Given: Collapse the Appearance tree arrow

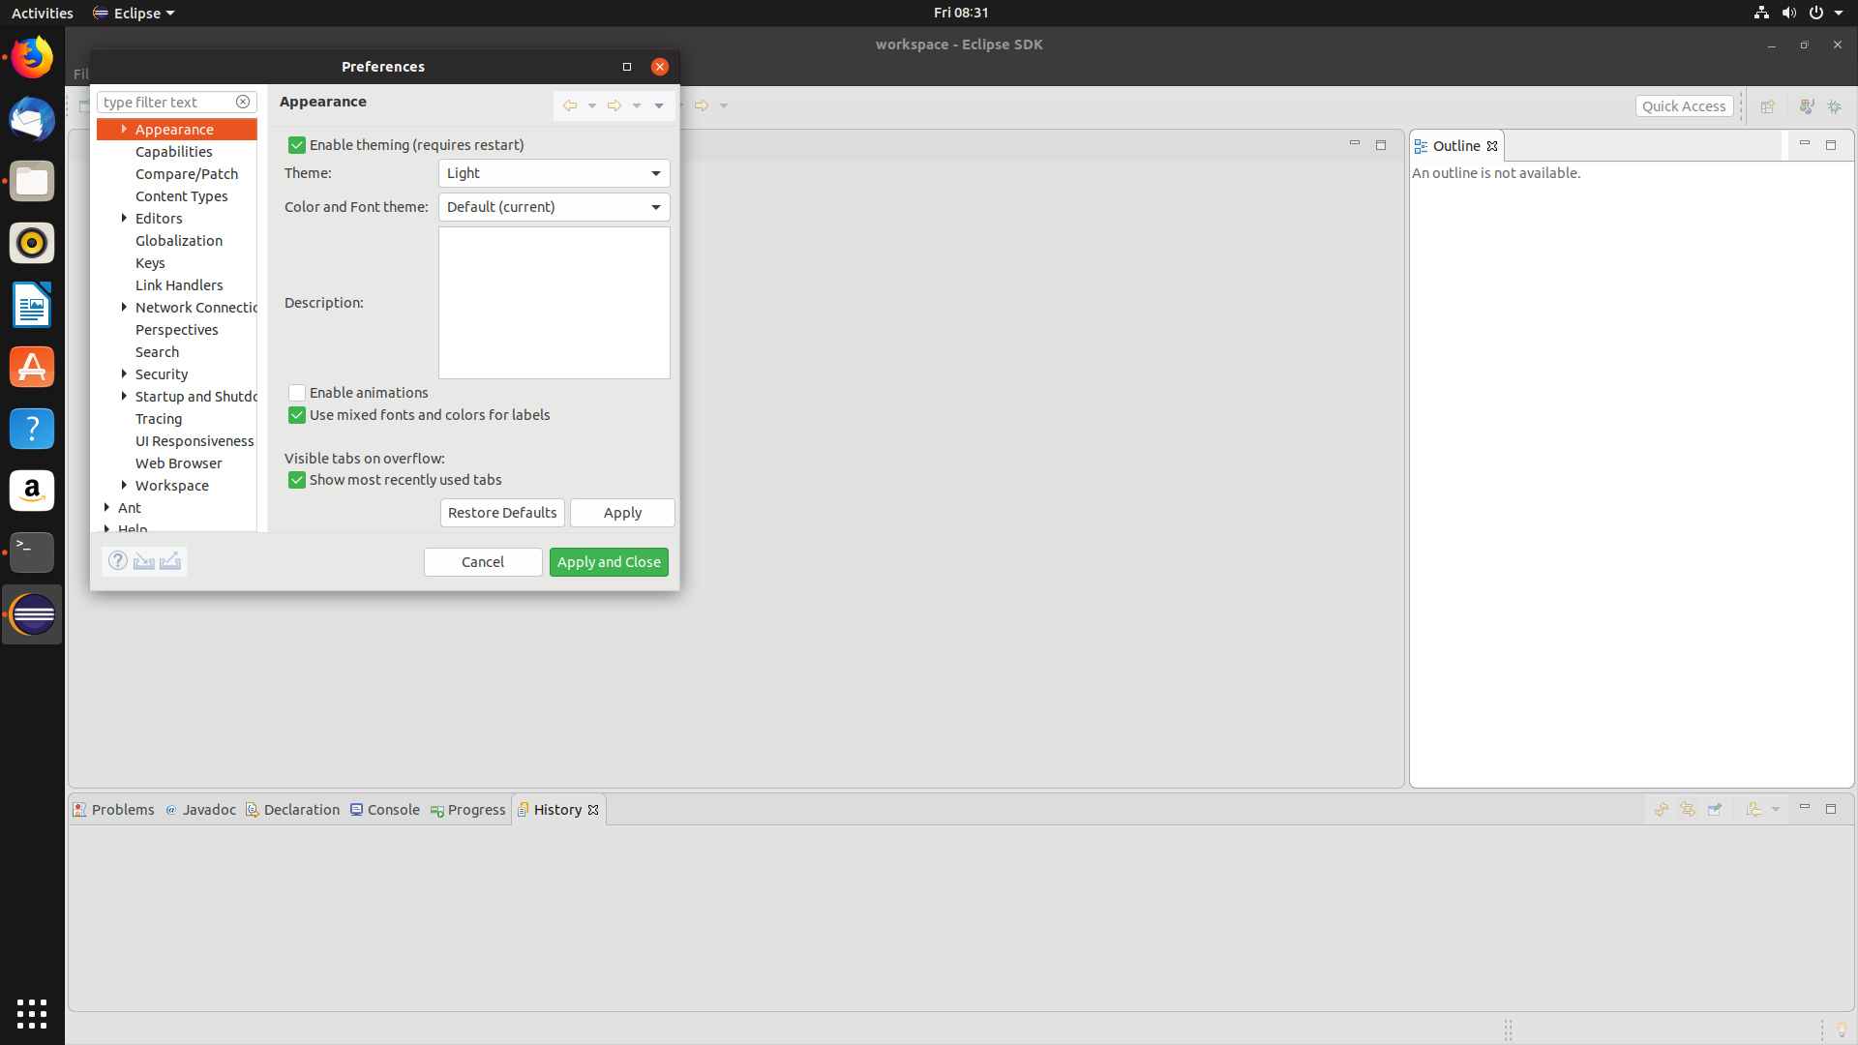Looking at the screenshot, I should (x=124, y=129).
